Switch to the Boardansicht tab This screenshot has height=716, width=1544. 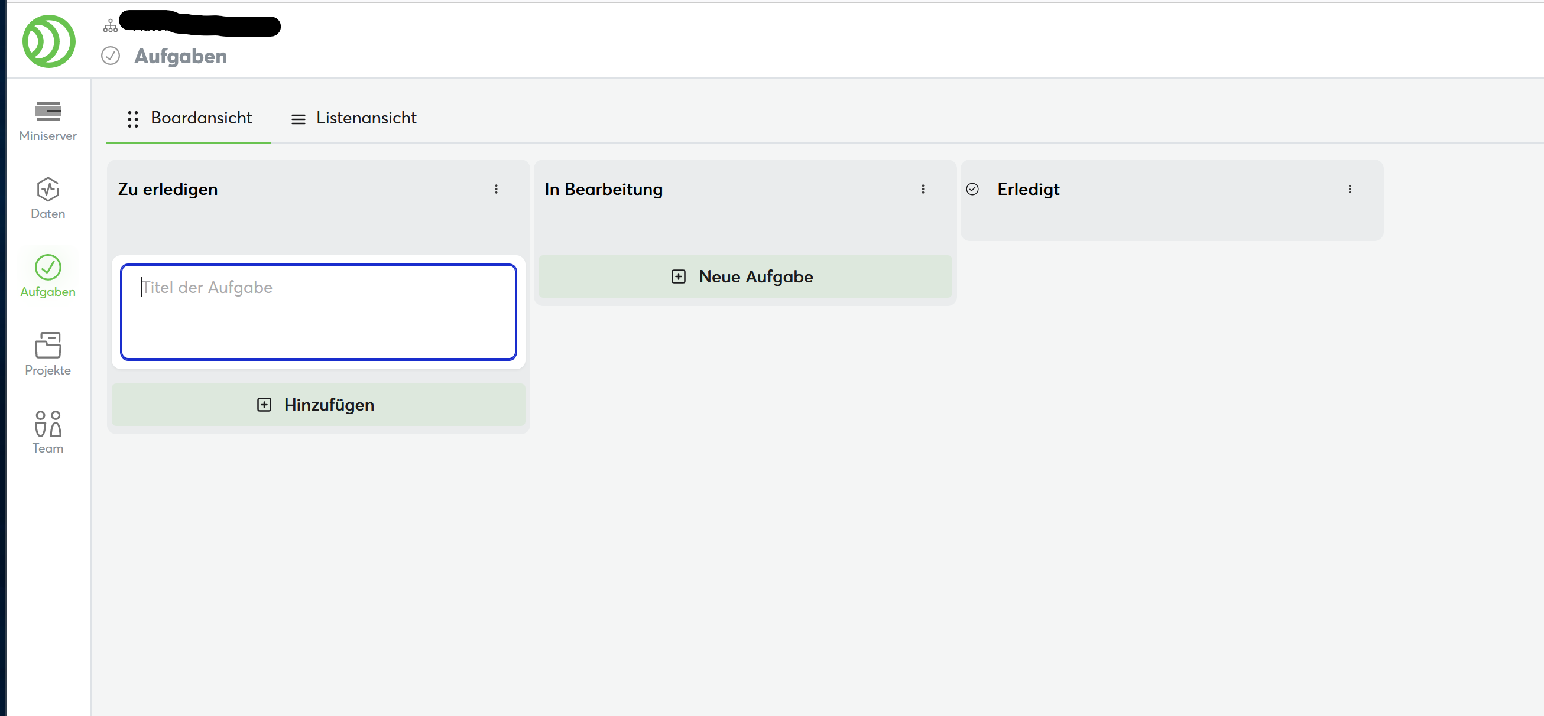189,118
